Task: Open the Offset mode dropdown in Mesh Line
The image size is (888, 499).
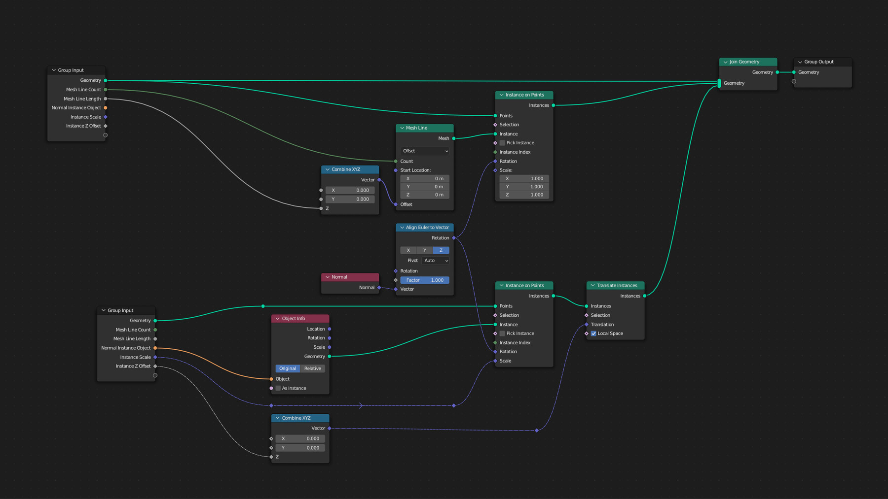Action: pyautogui.click(x=424, y=151)
